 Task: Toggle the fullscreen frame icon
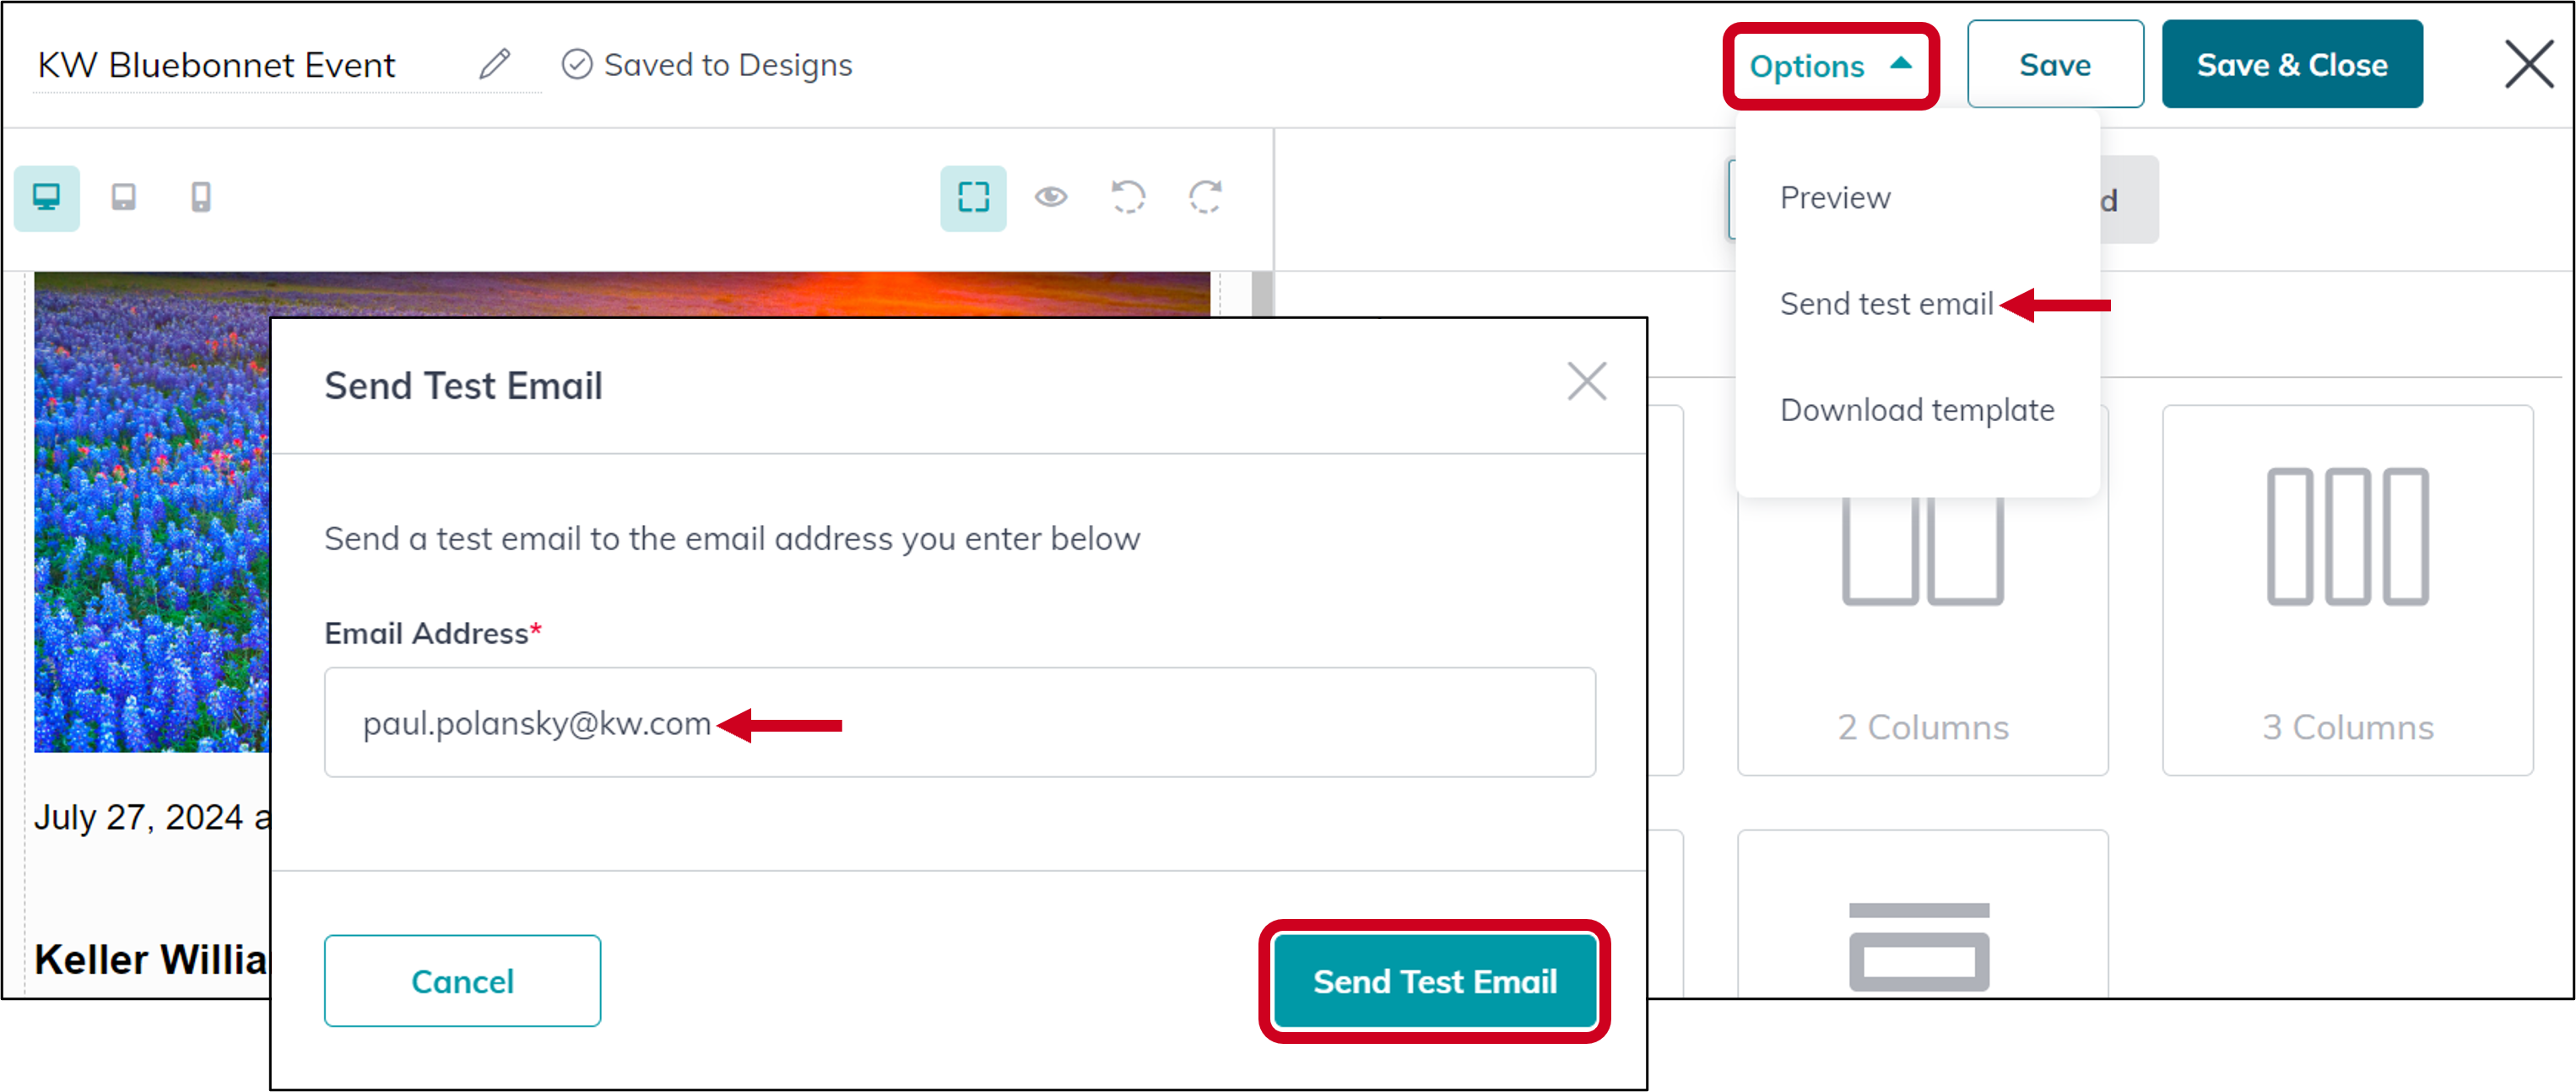(x=972, y=197)
